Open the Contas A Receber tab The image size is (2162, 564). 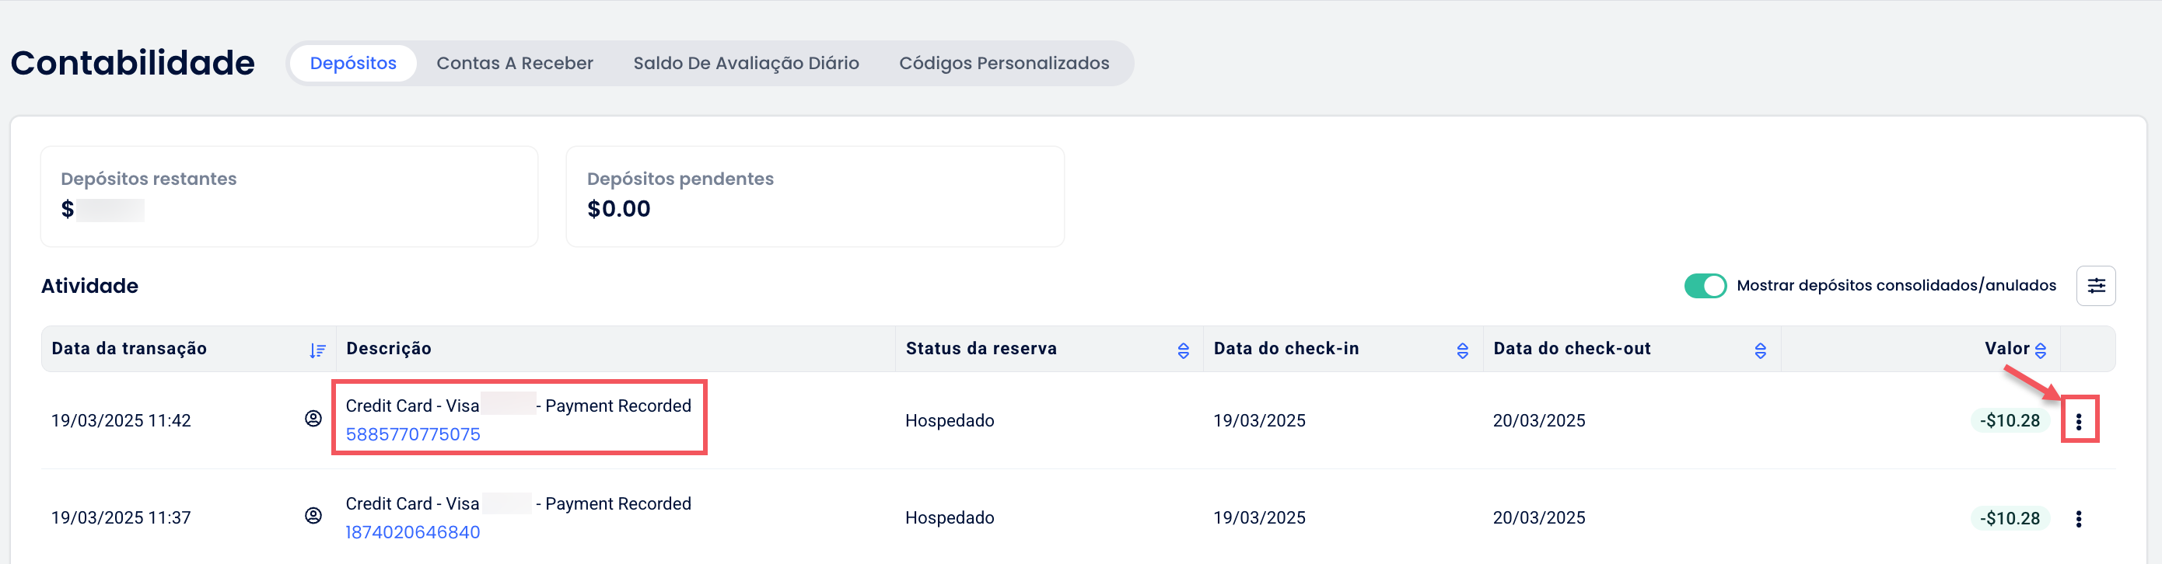pos(515,64)
